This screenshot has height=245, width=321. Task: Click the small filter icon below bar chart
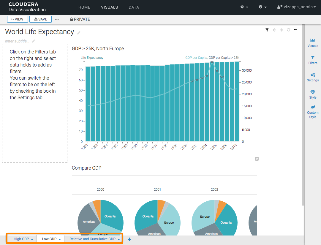[257, 159]
